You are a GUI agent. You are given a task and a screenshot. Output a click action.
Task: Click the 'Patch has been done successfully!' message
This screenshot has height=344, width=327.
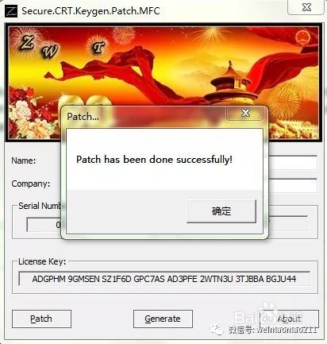point(154,160)
